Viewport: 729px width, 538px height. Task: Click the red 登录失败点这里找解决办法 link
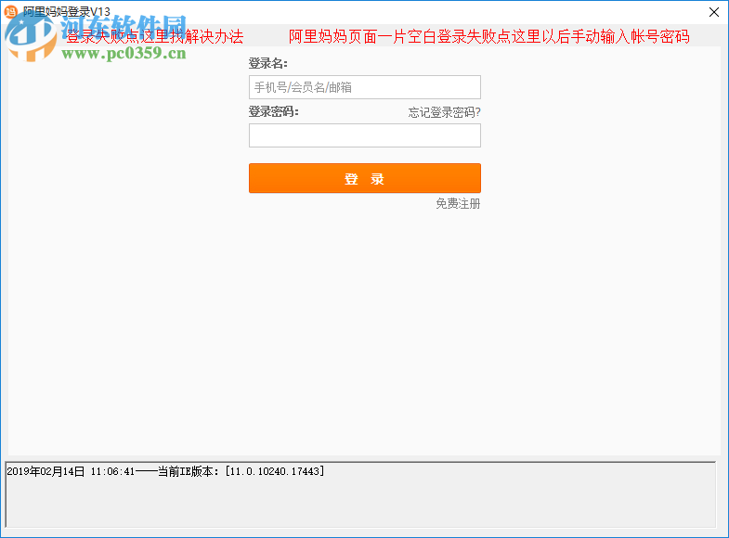tap(154, 37)
